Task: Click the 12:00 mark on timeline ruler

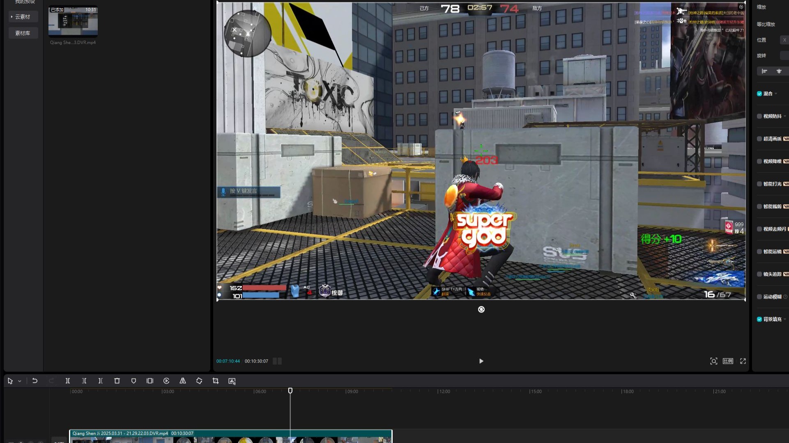Action: pyautogui.click(x=444, y=391)
